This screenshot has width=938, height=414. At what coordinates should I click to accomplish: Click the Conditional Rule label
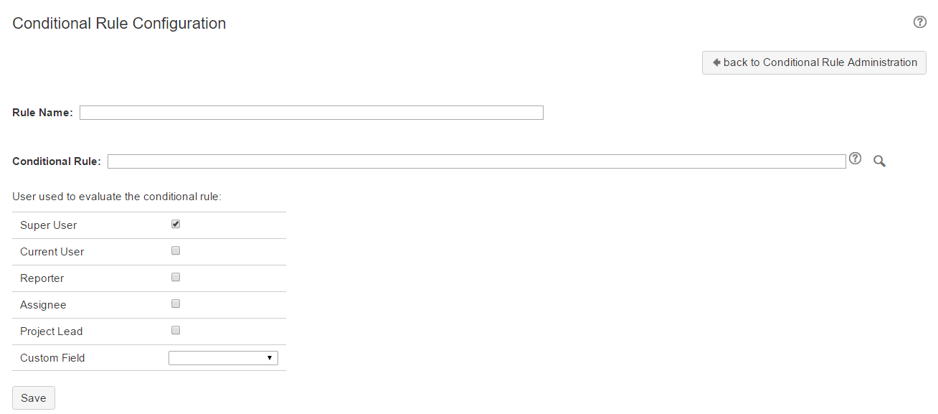57,161
